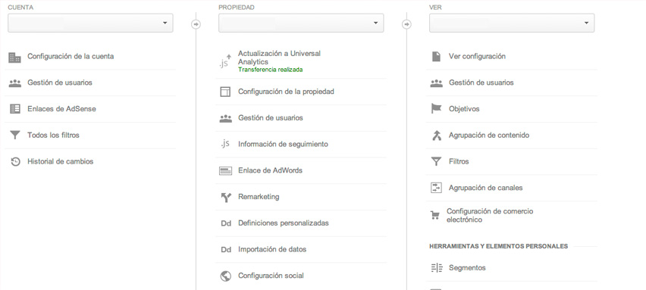The width and height of the screenshot is (646, 290).
Task: Click the clock icon beside Historial de cambios
Action: 15,162
